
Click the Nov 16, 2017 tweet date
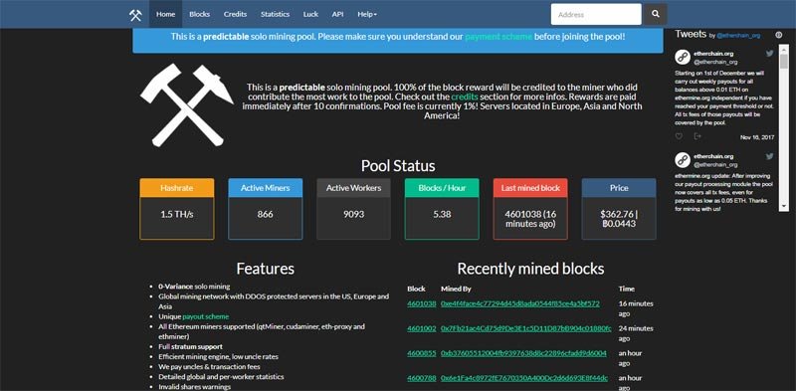[757, 137]
